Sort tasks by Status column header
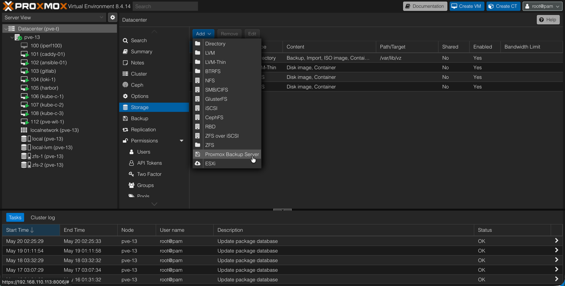Screen dimensions: 565x286 512,230
